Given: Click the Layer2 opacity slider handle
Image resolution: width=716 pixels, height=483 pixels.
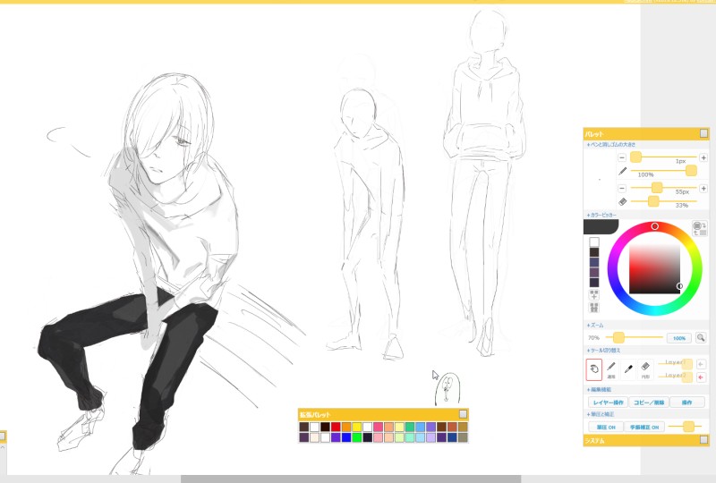Looking at the screenshot, I should pos(686,377).
